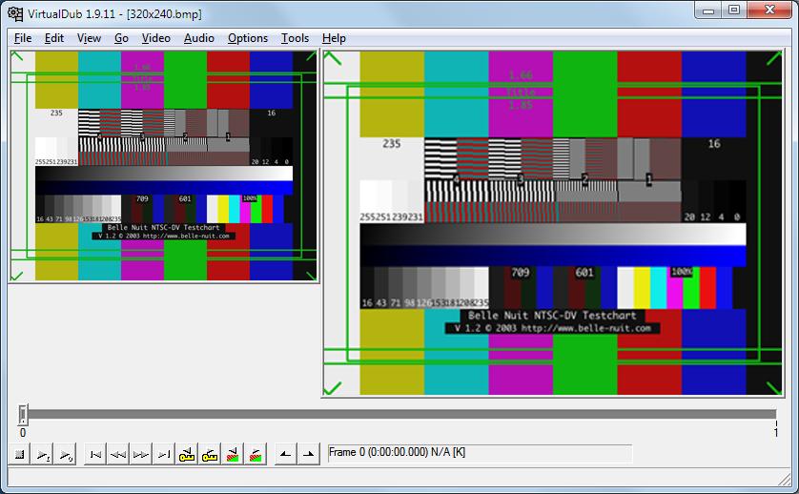Step backward one frame
Viewport: 799px width, 494px height.
(118, 454)
